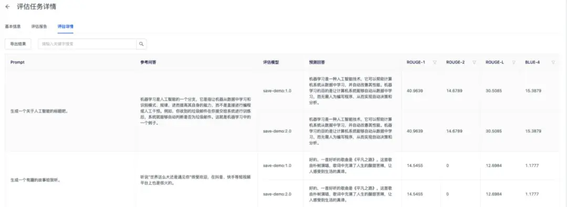
Task: Open the ROUGE-1 column filter icon
Action: (x=435, y=62)
